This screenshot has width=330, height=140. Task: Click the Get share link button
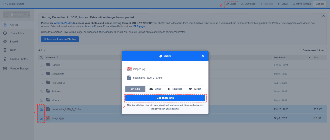pos(165,98)
